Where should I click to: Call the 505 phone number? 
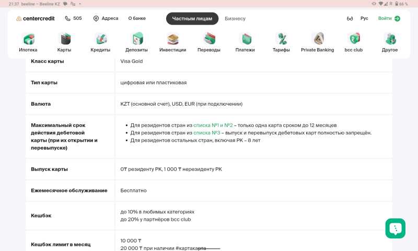pyautogui.click(x=73, y=18)
